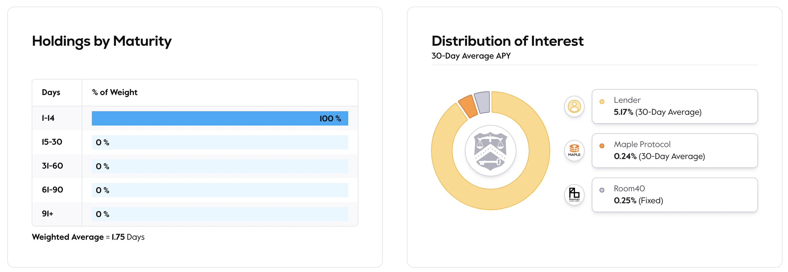Click the Days column header
This screenshot has height=272, width=788.
[51, 92]
